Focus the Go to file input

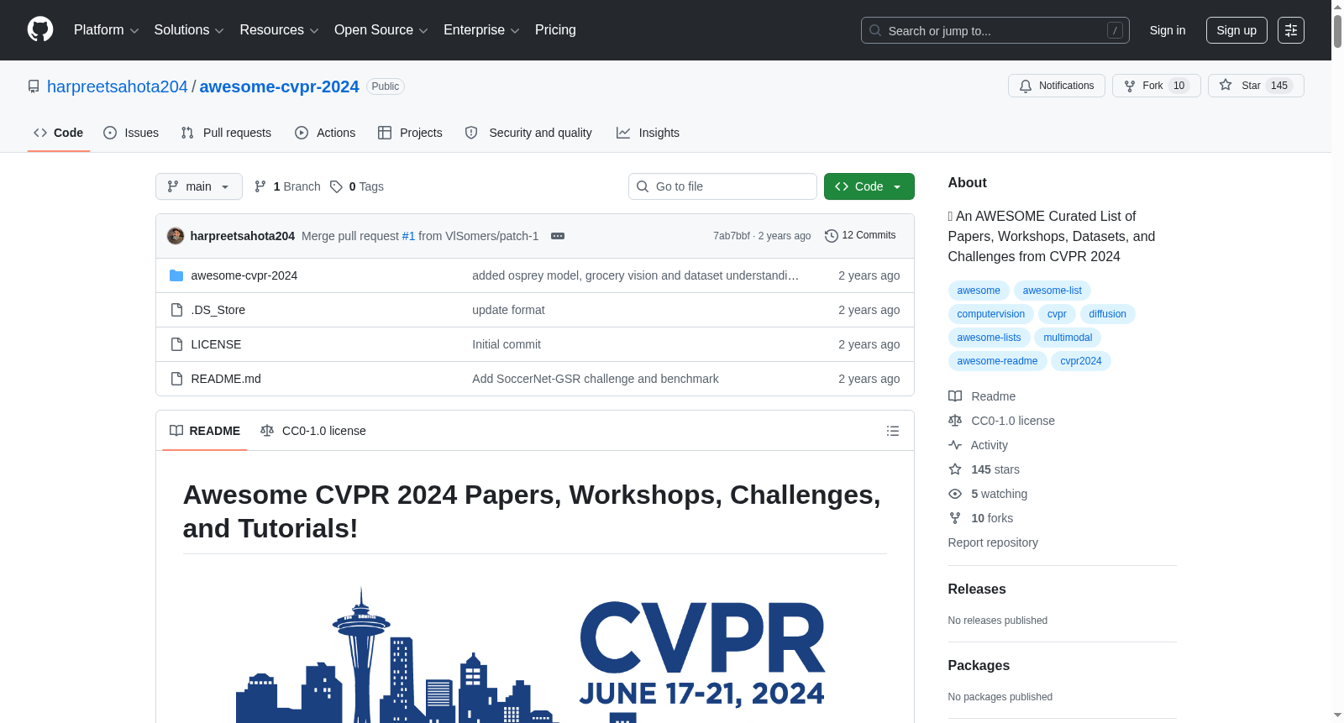(x=722, y=186)
